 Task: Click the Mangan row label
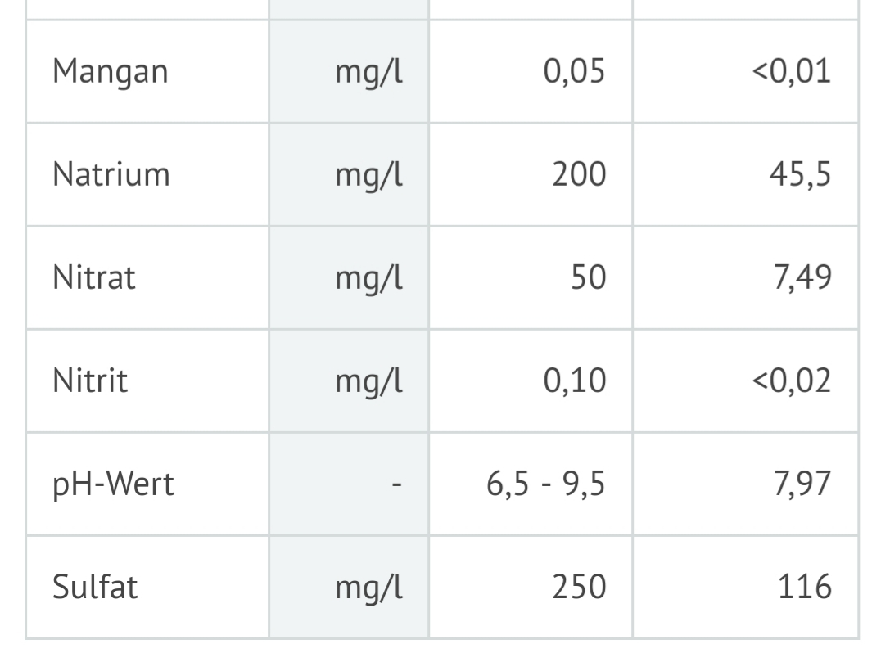tap(110, 71)
